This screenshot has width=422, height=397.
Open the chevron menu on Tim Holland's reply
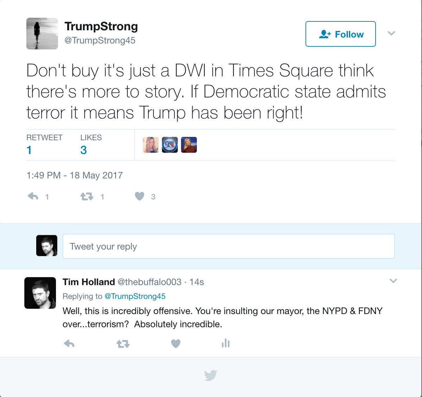click(x=393, y=281)
